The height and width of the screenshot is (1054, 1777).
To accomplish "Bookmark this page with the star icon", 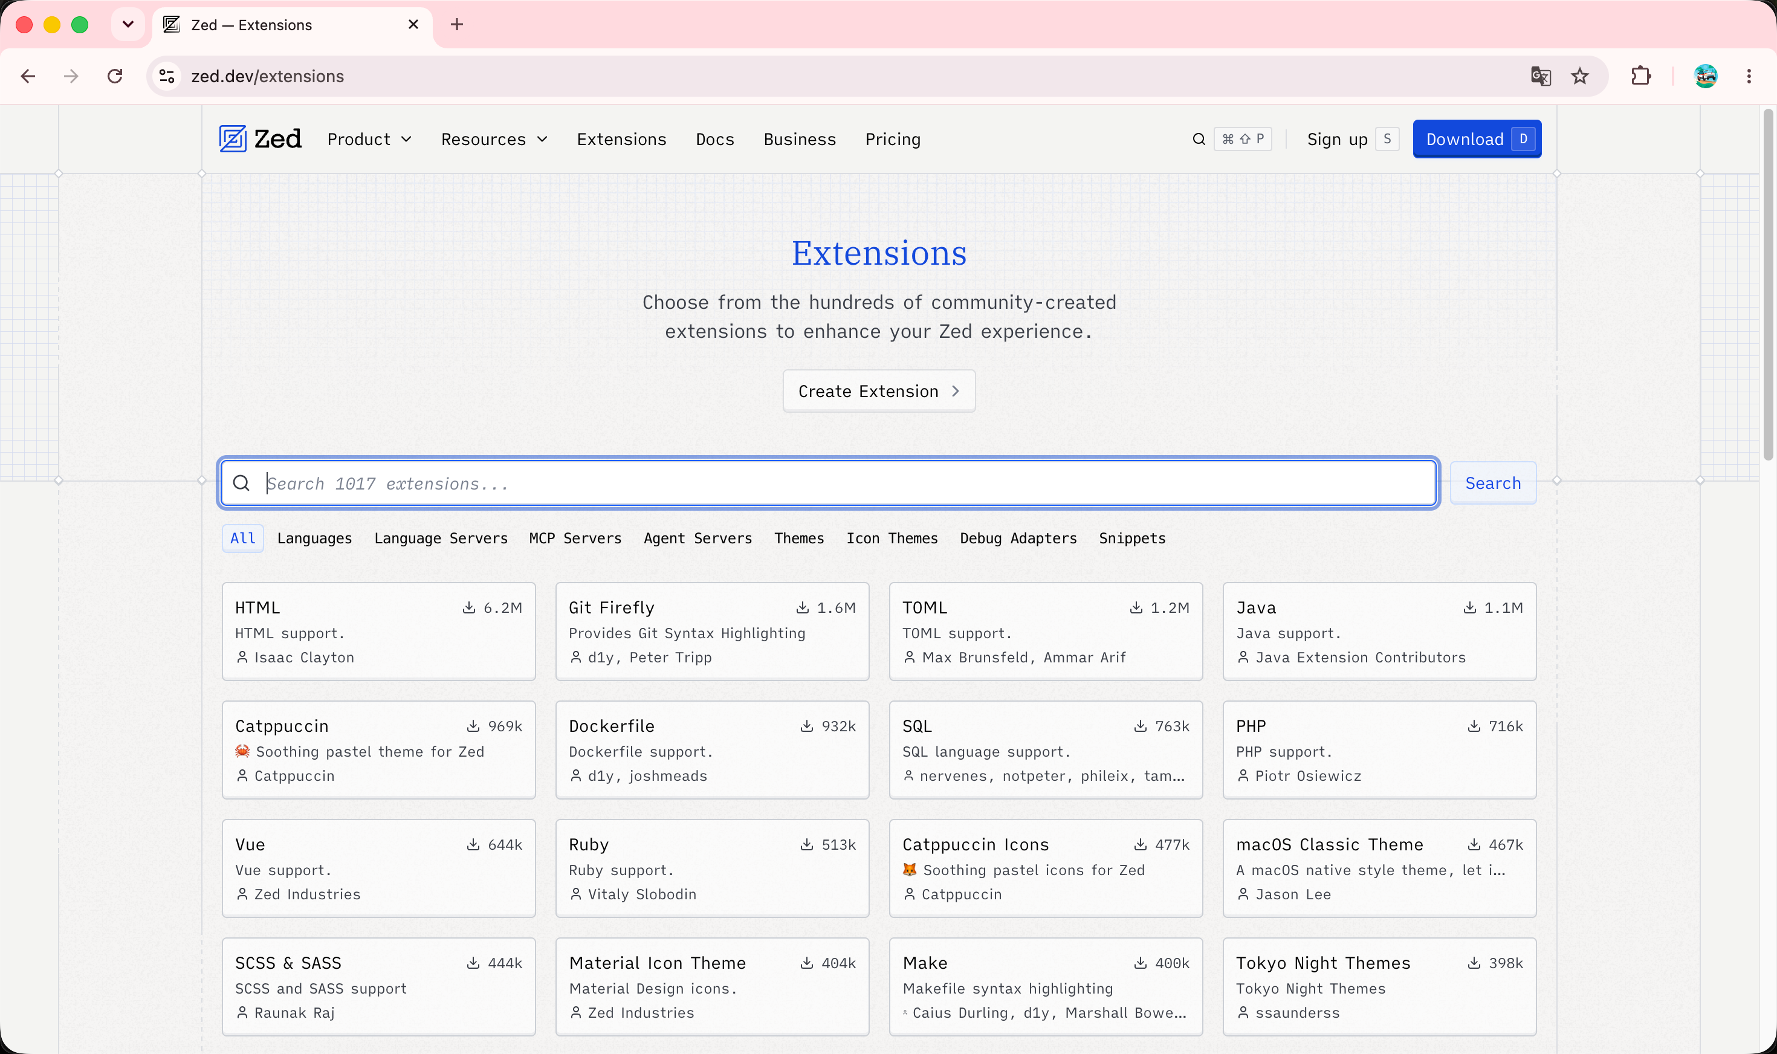I will (x=1579, y=76).
